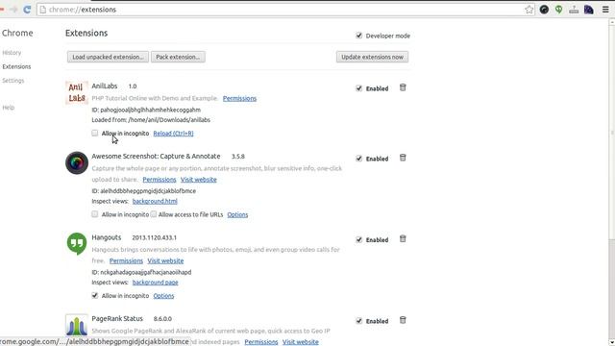Screen dimensions: 615x346
Task: Inspect background.html view
Action: point(155,201)
